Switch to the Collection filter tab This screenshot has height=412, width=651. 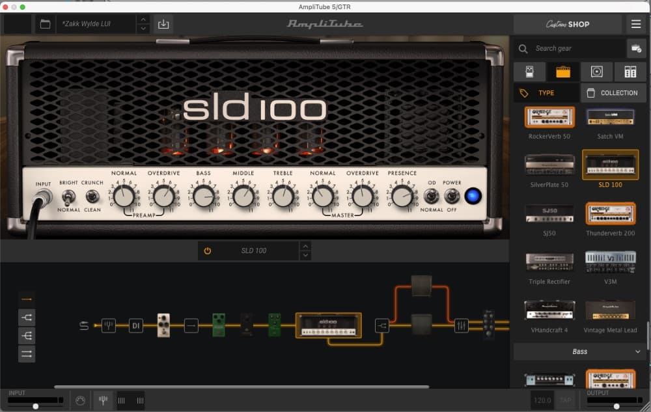(613, 93)
